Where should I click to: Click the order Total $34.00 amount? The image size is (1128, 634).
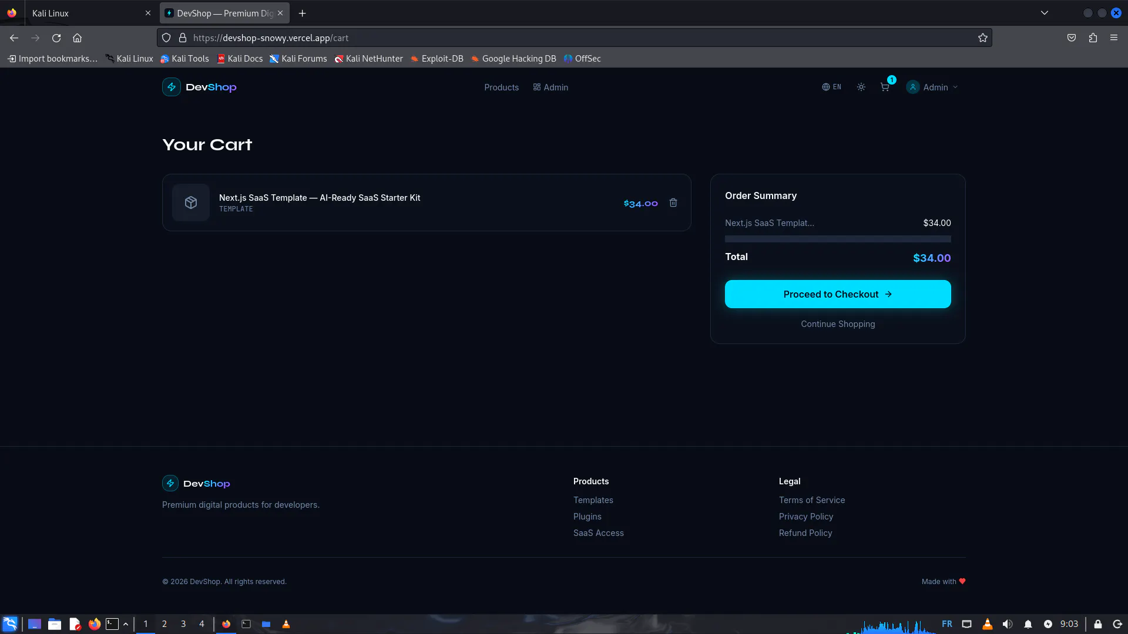(x=932, y=258)
